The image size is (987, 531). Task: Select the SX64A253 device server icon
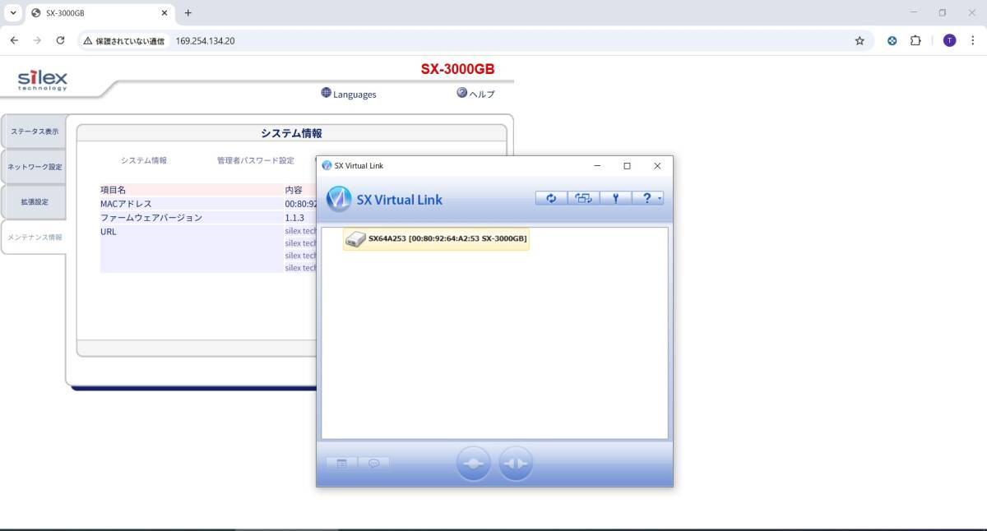coord(354,239)
